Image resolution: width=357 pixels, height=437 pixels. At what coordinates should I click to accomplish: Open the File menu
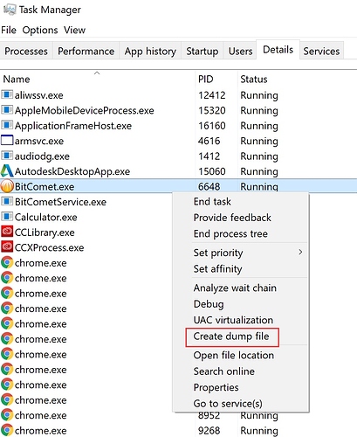[x=9, y=30]
